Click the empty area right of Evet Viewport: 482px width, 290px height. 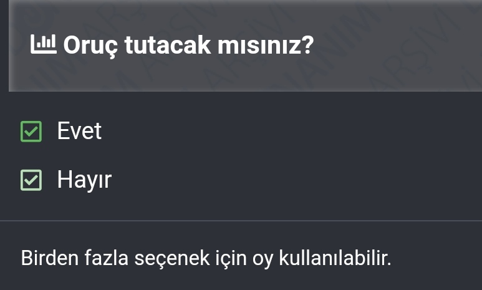281,131
